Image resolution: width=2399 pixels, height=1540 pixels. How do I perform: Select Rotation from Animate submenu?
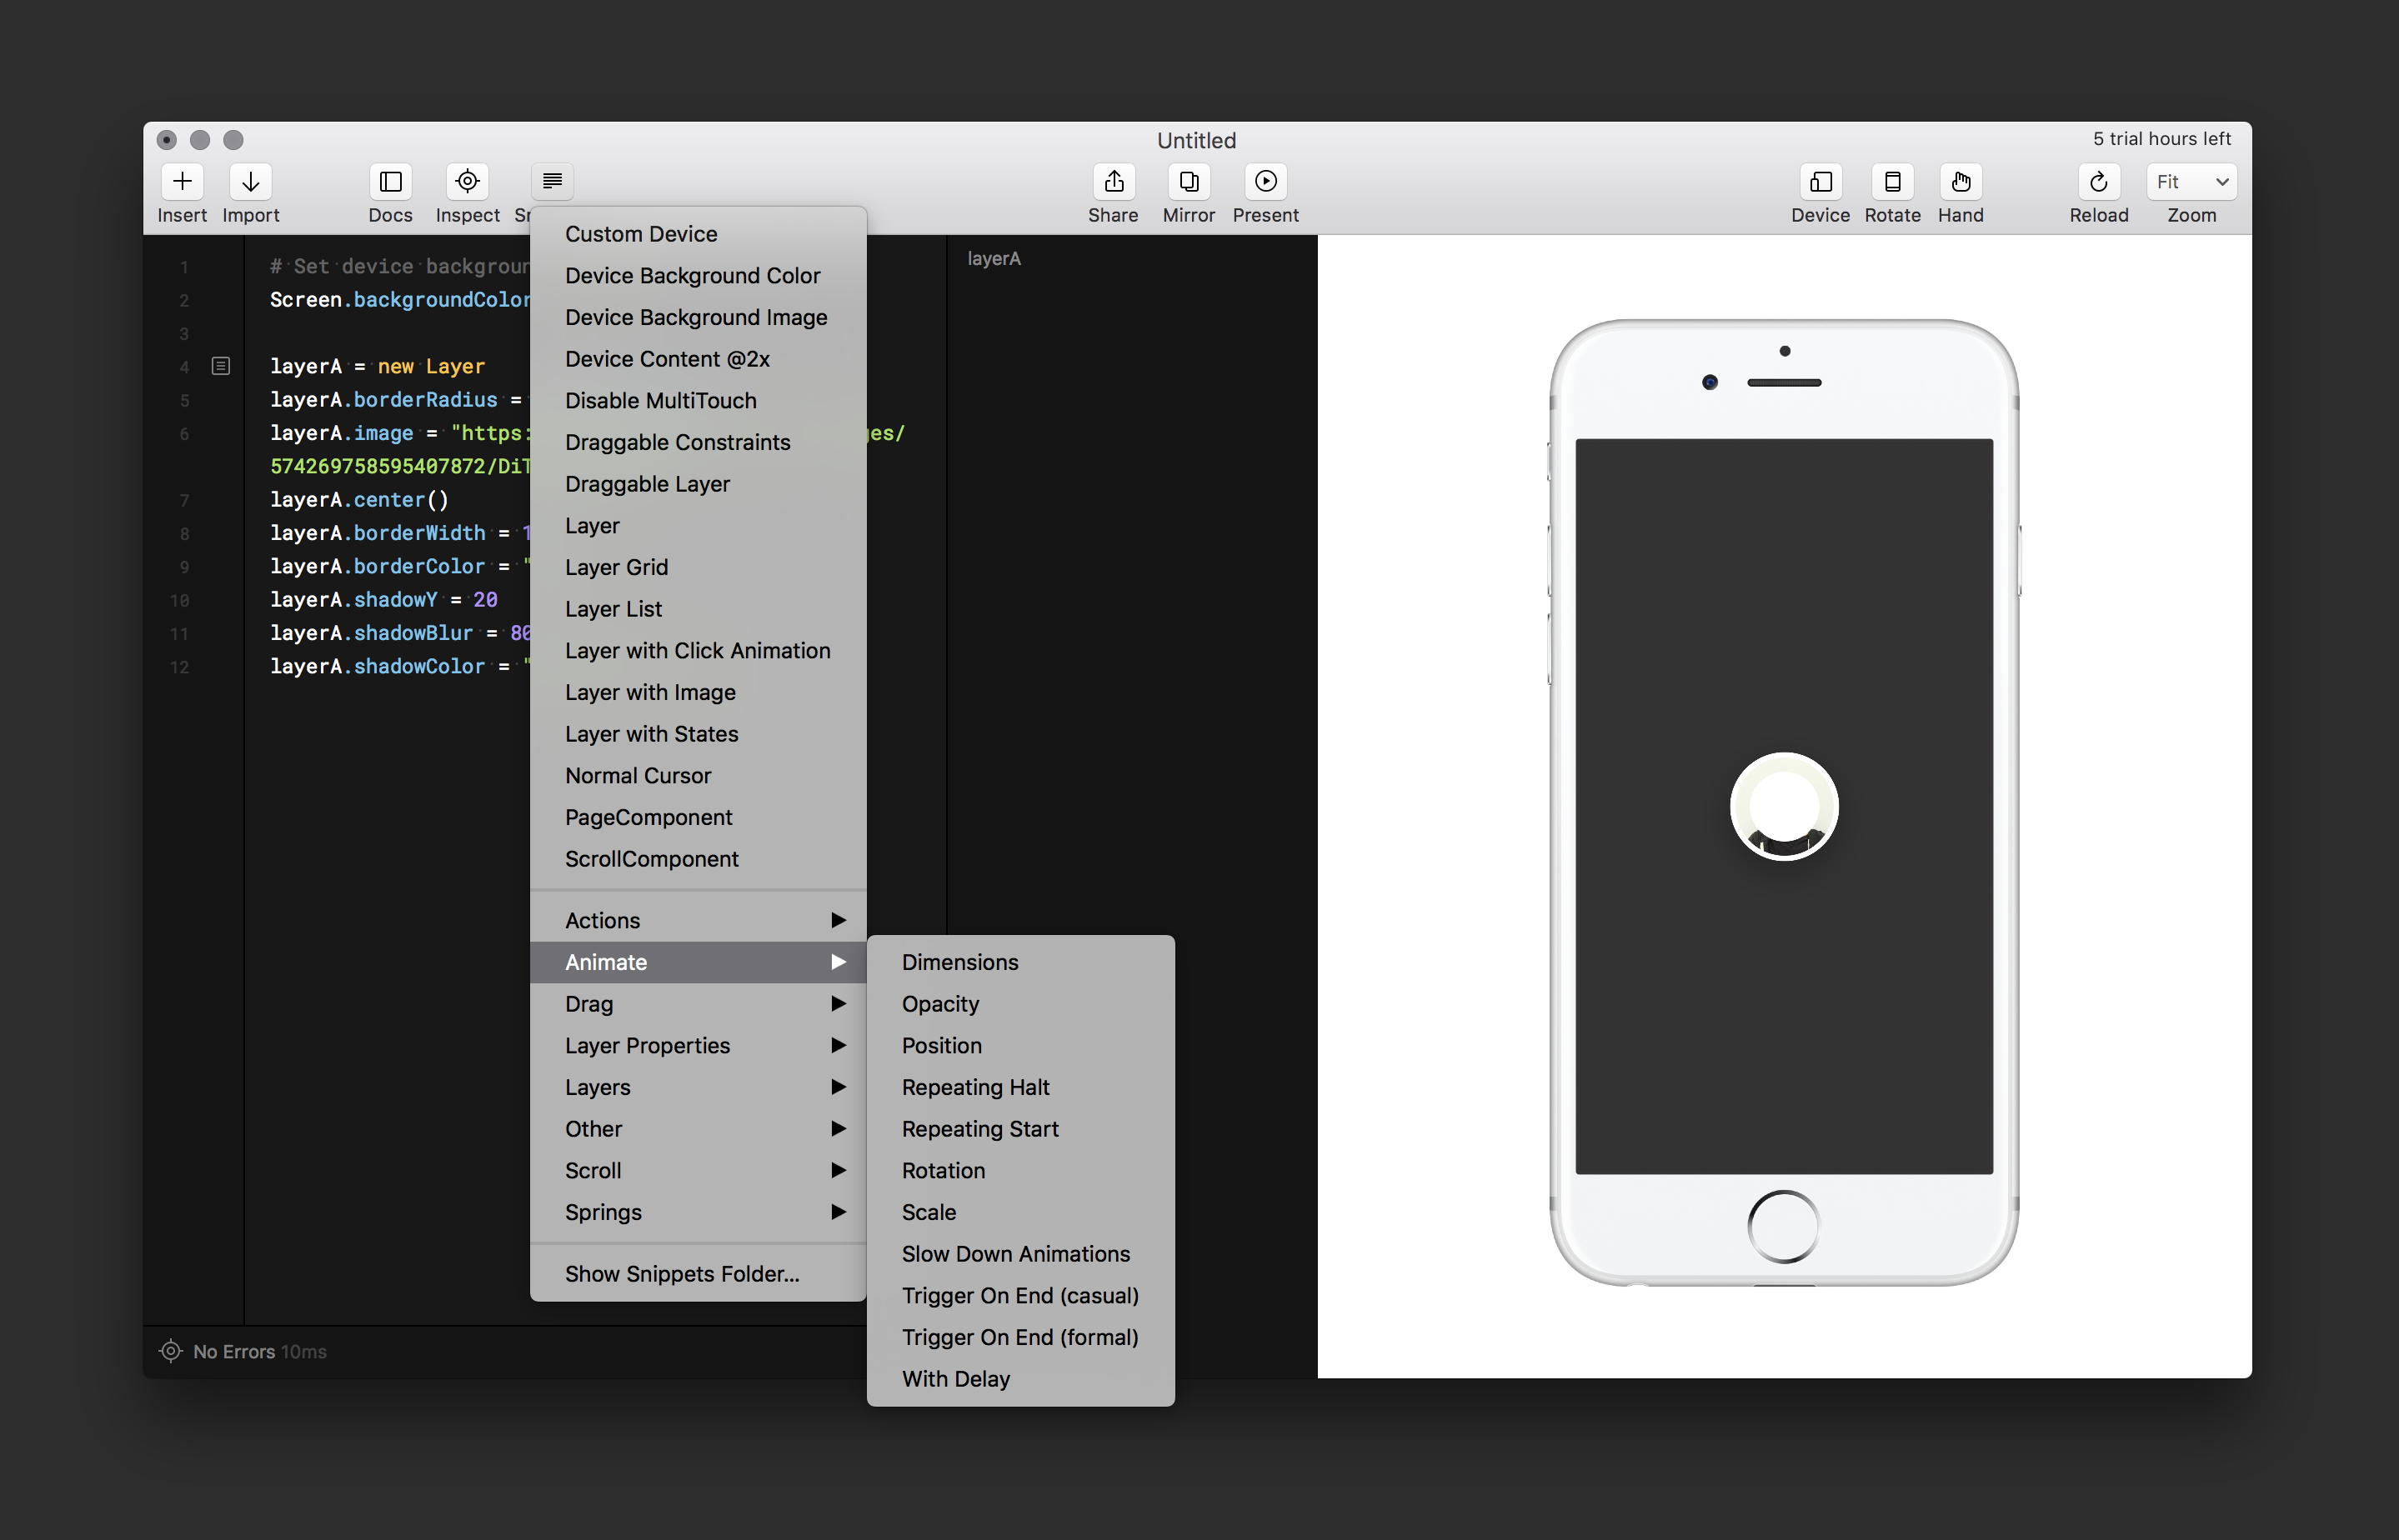(x=943, y=1169)
